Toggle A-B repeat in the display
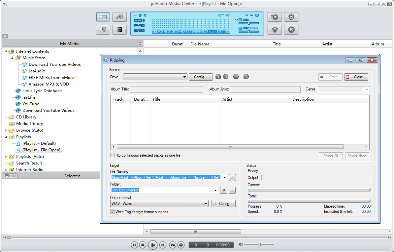Screen dimensions: 394x252 click(139, 20)
